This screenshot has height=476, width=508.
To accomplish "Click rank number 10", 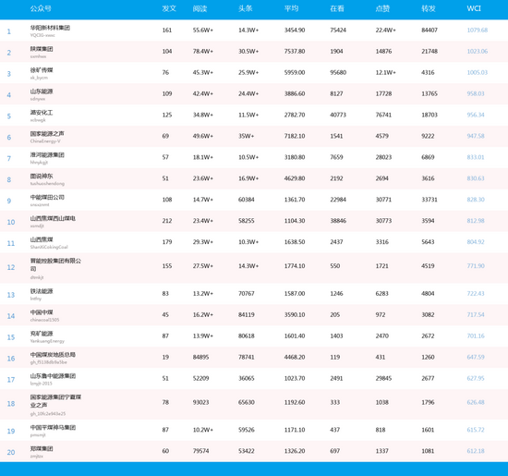I will coord(11,222).
